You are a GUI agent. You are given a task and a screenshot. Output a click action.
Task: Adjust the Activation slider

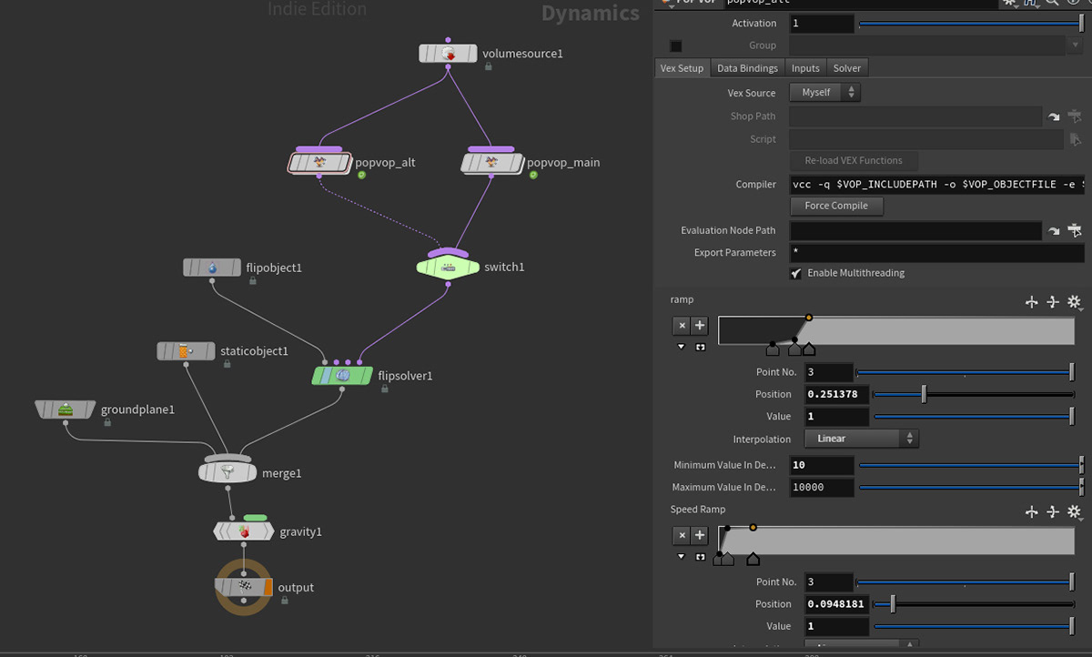pos(971,23)
